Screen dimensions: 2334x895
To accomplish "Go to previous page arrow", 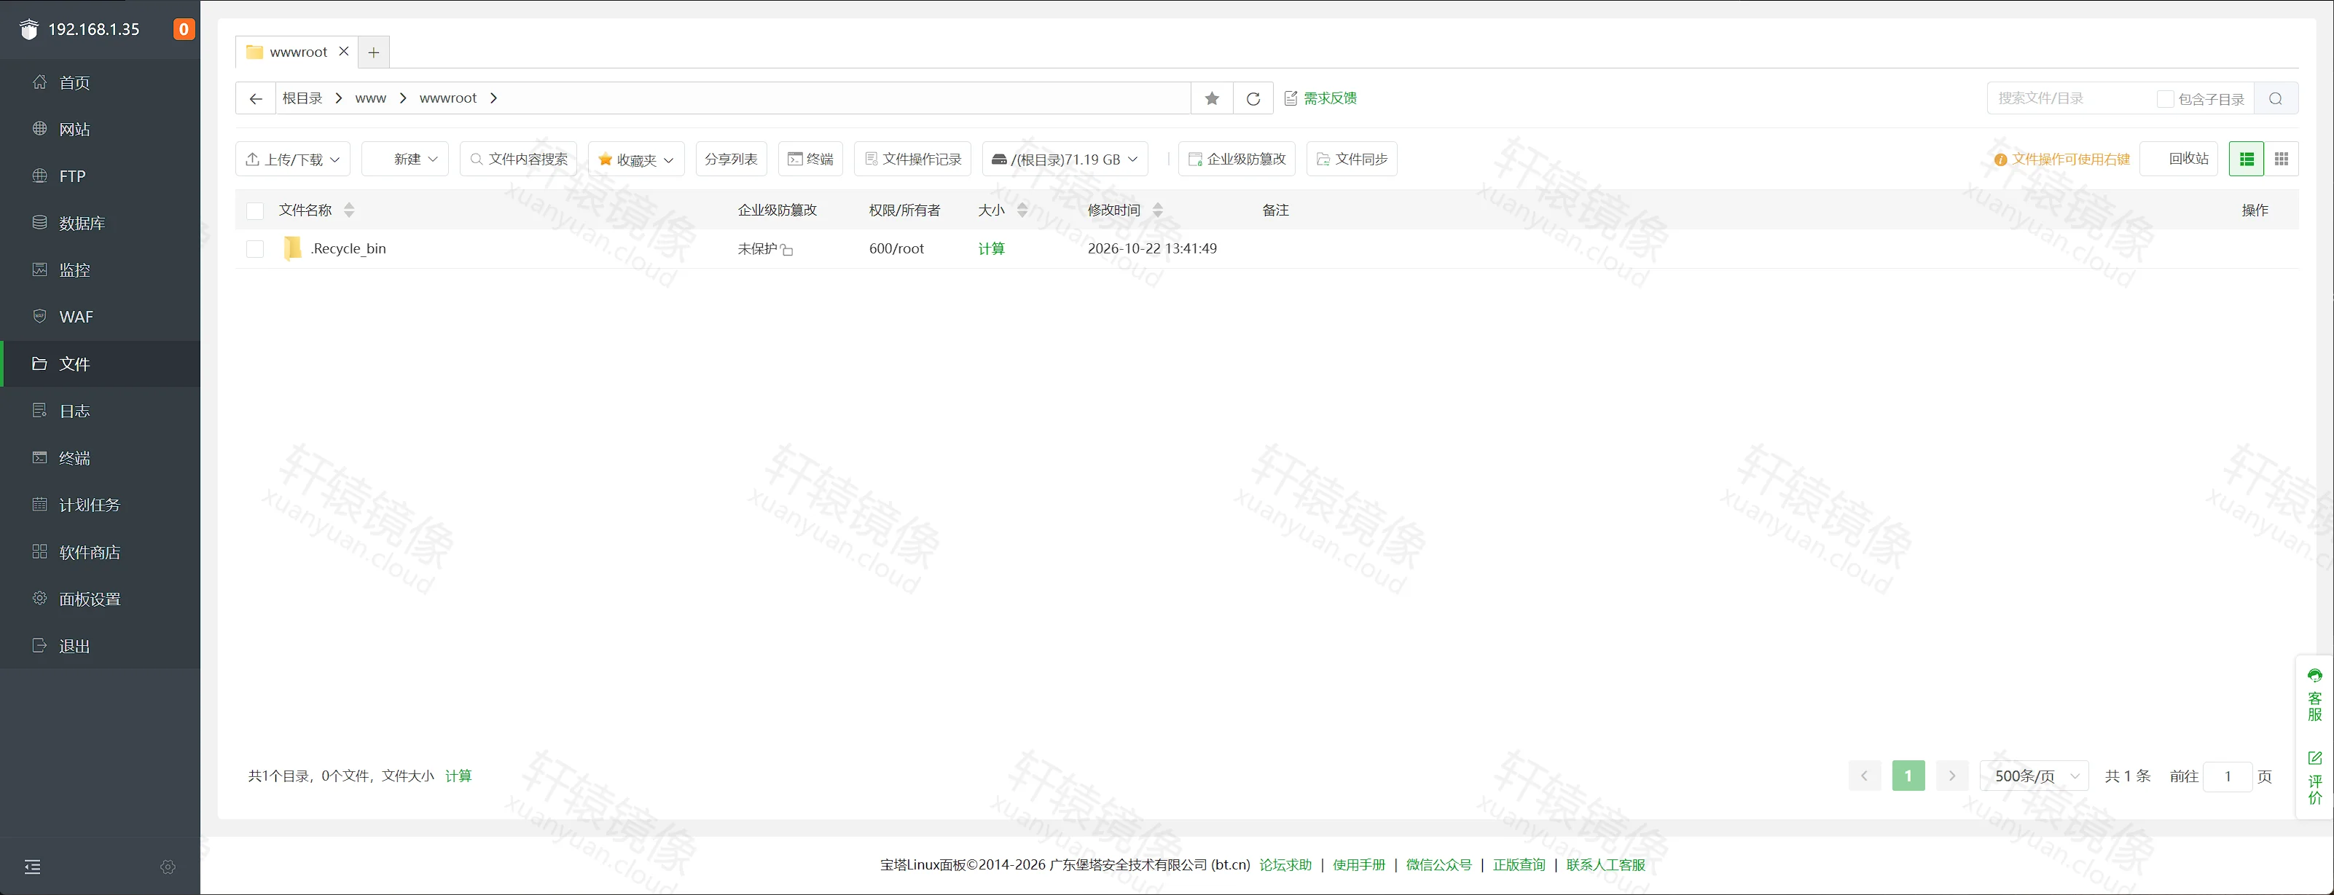I will click(1865, 776).
